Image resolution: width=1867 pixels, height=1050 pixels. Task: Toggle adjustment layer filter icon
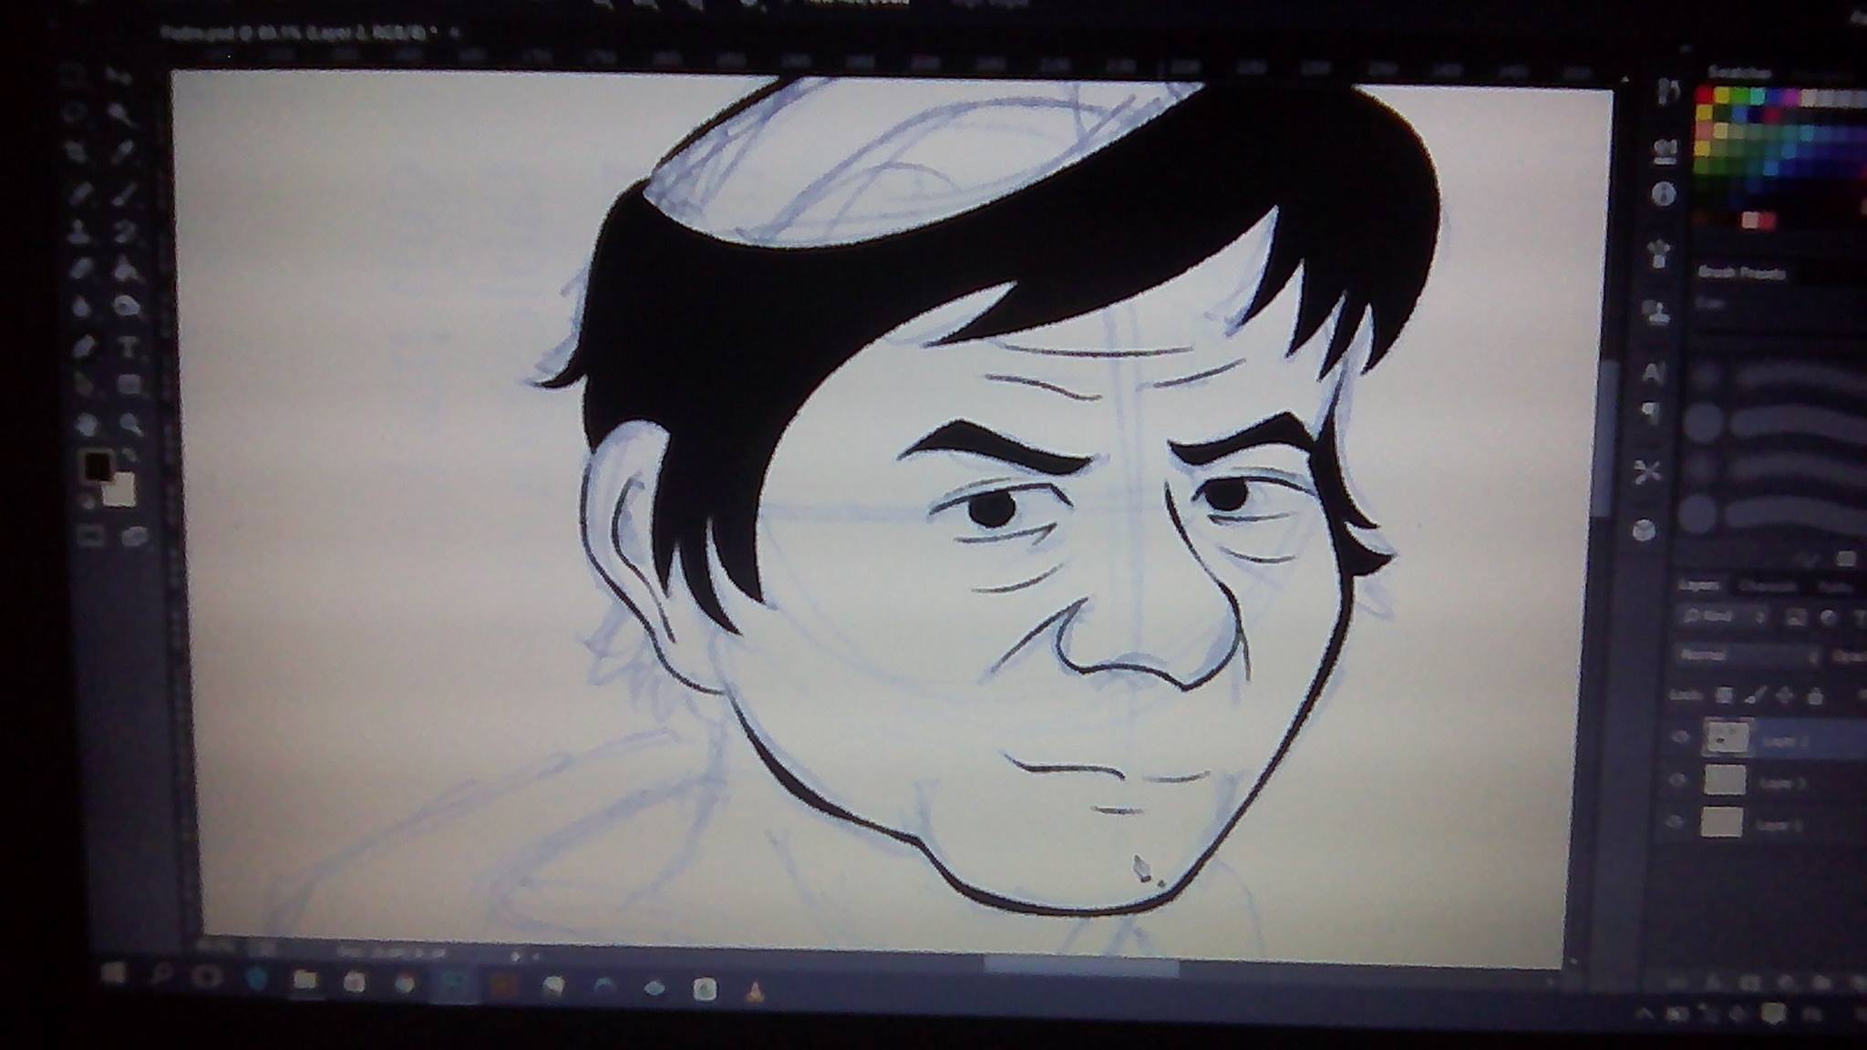pos(1828,618)
